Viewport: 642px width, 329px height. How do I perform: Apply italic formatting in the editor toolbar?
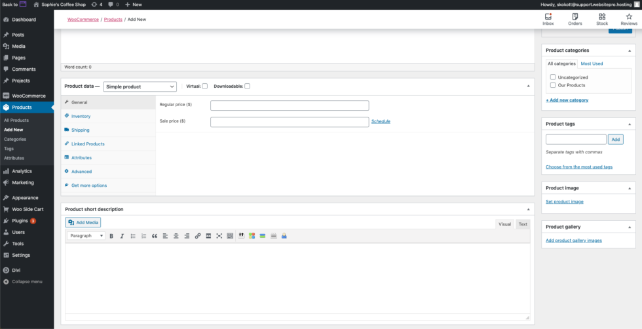[122, 236]
